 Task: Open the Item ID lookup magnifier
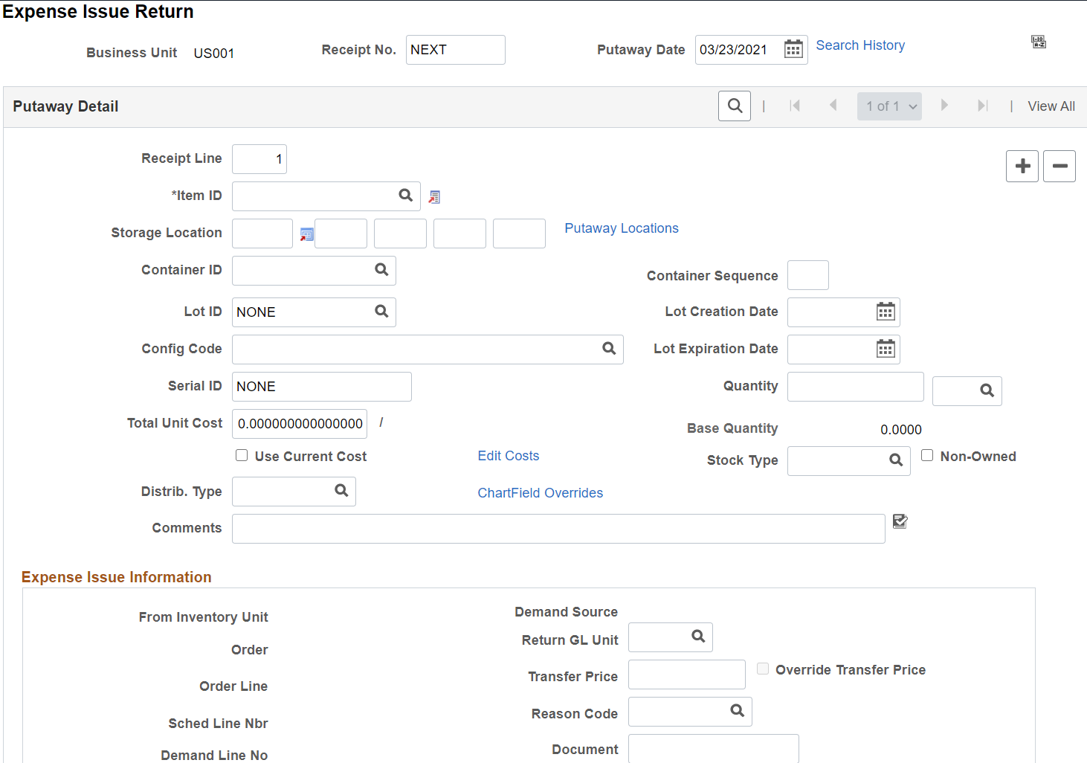pyautogui.click(x=405, y=196)
